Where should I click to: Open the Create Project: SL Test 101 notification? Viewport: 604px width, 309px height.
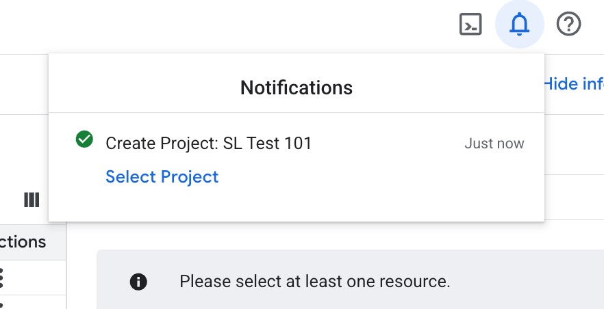pyautogui.click(x=209, y=144)
